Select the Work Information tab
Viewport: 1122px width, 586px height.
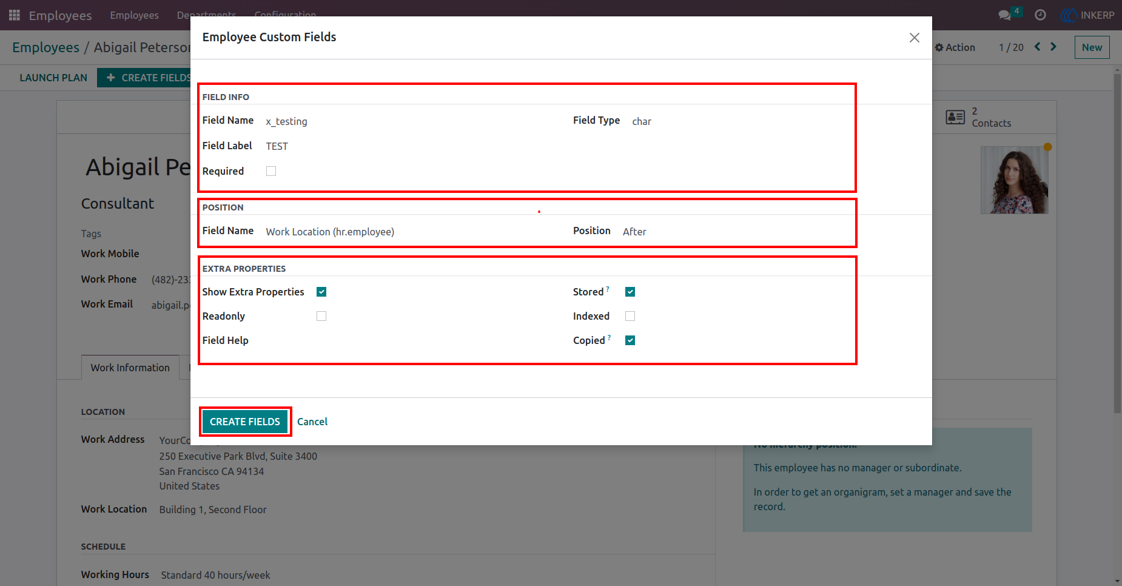click(x=130, y=368)
